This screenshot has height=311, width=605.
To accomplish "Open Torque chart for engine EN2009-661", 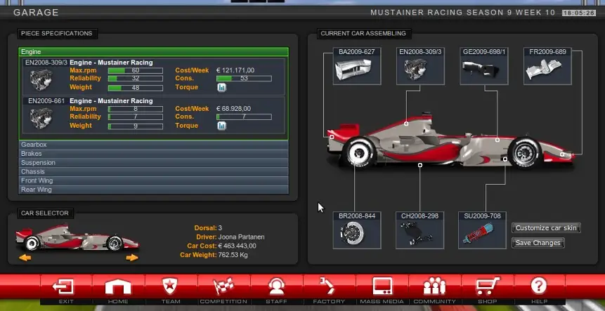I will [x=221, y=126].
